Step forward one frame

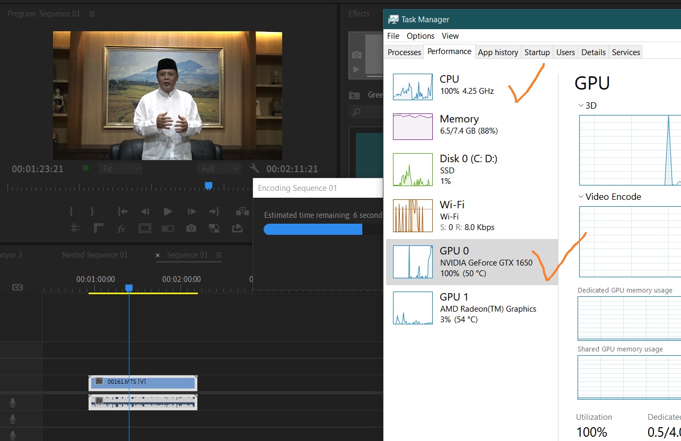point(192,211)
